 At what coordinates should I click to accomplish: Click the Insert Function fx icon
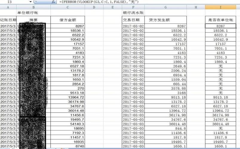click(x=53, y=2)
